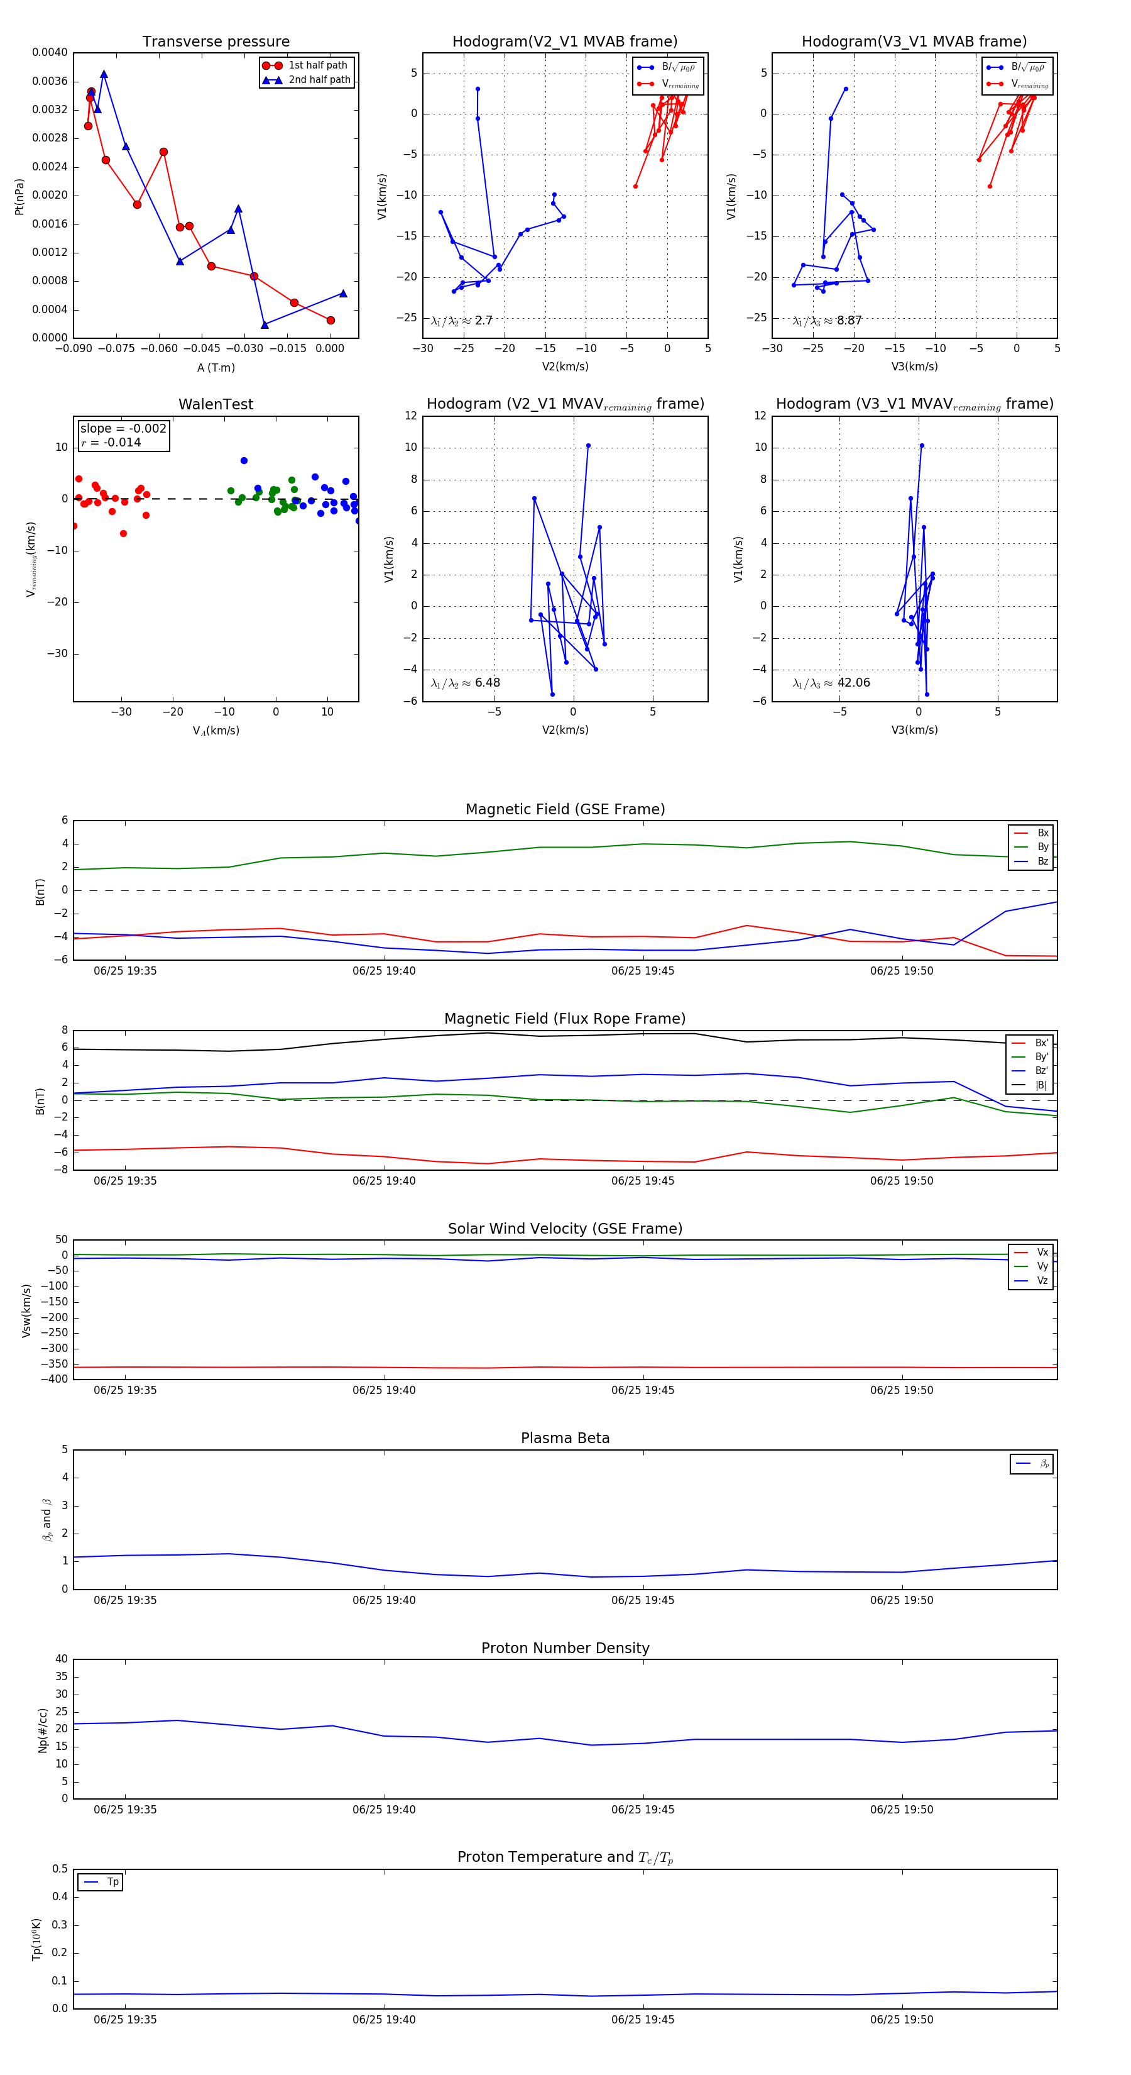Viewport: 1131px width, 2075px height.
Task: Click the 'Hodogram(V3_V1 MVAB frame)' title
Action: tap(914, 42)
